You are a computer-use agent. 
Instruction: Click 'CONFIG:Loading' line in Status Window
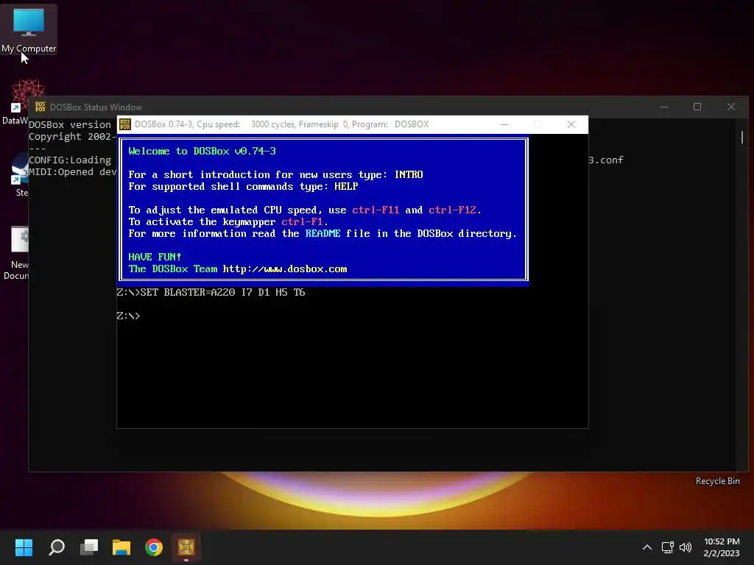coord(70,160)
